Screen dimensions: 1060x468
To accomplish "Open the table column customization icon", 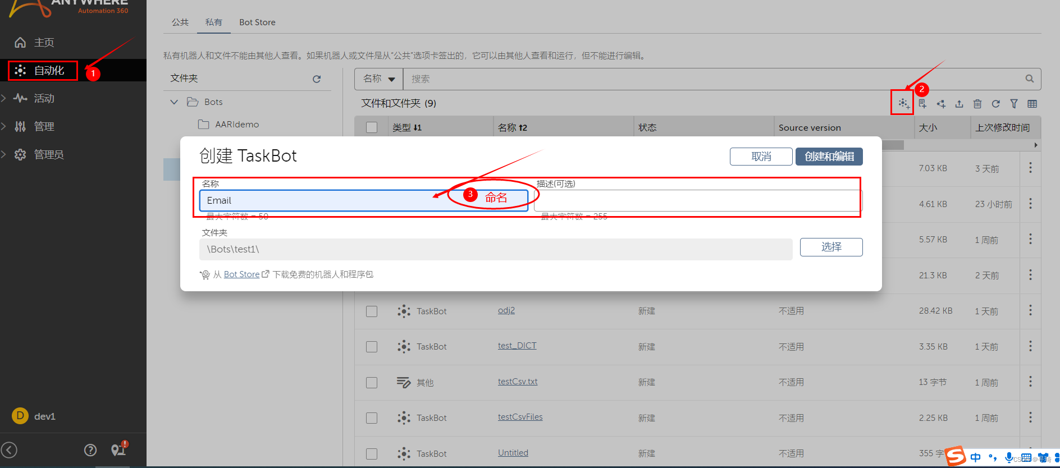I will (1032, 104).
